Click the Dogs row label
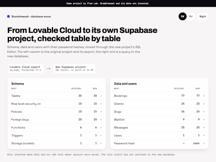The height and width of the screenshot is (162, 216). coord(117,112)
